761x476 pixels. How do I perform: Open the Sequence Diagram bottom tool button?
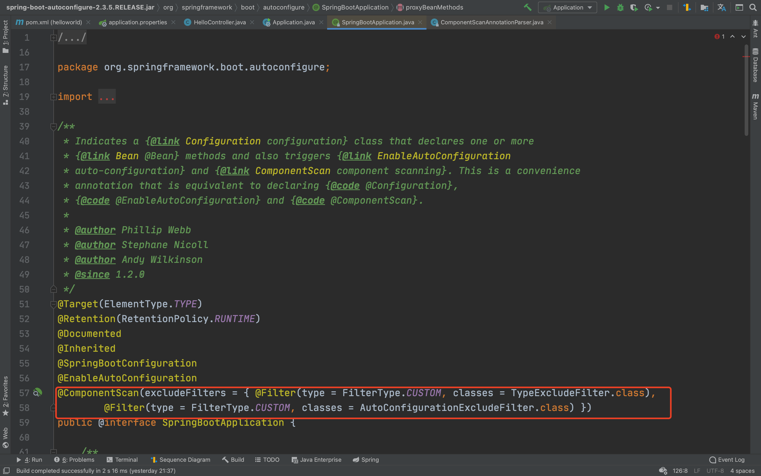(x=180, y=460)
